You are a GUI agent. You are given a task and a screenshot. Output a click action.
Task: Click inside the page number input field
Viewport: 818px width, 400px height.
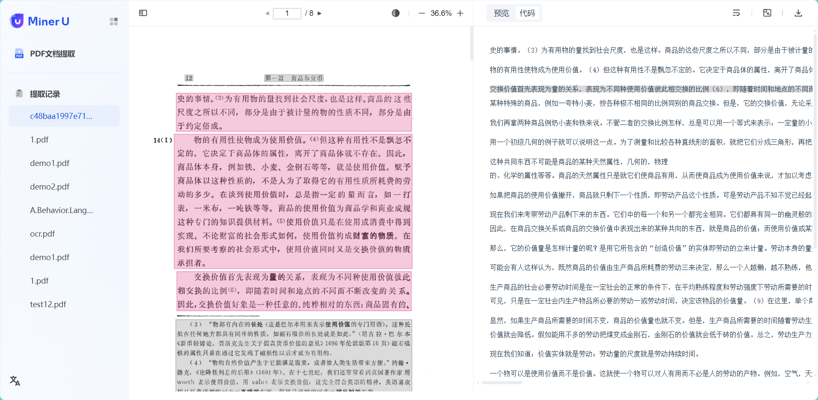tap(287, 13)
